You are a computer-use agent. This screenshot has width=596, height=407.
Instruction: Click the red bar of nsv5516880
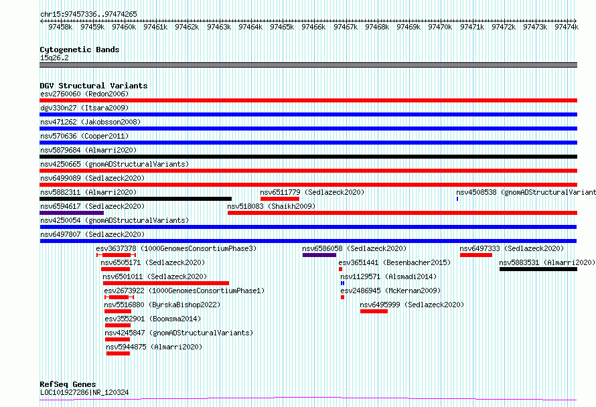[118, 311]
